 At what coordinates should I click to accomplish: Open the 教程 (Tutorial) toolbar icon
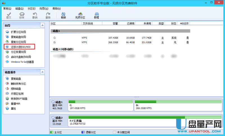96,15
